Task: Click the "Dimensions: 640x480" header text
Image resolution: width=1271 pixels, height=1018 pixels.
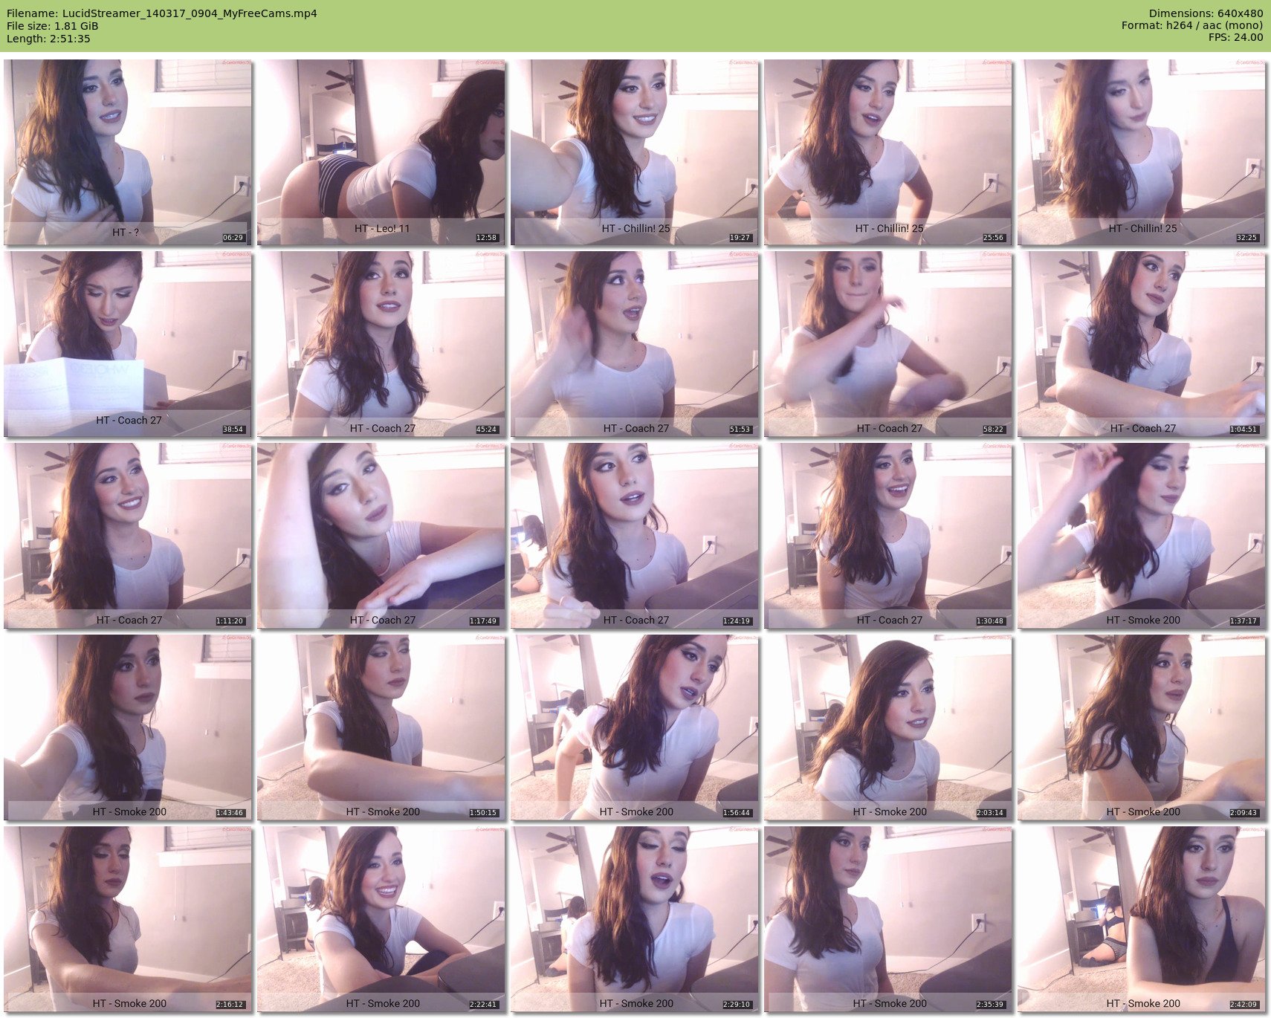Action: tap(1205, 13)
